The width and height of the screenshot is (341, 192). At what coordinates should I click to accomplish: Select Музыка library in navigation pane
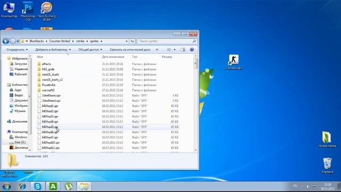click(x=18, y=111)
